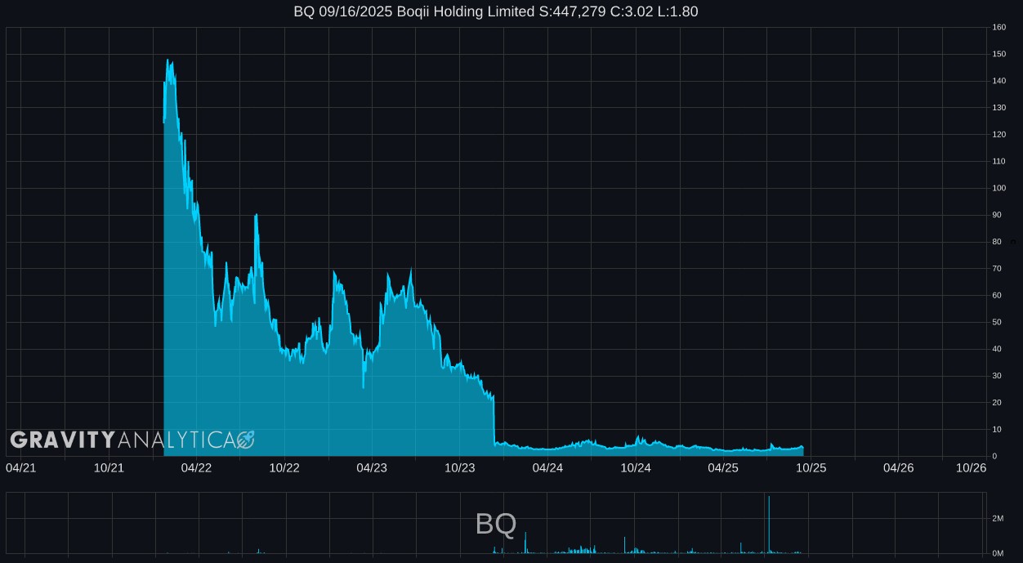Click the 10/22 date axis label
The height and width of the screenshot is (563, 1023).
tap(284, 467)
